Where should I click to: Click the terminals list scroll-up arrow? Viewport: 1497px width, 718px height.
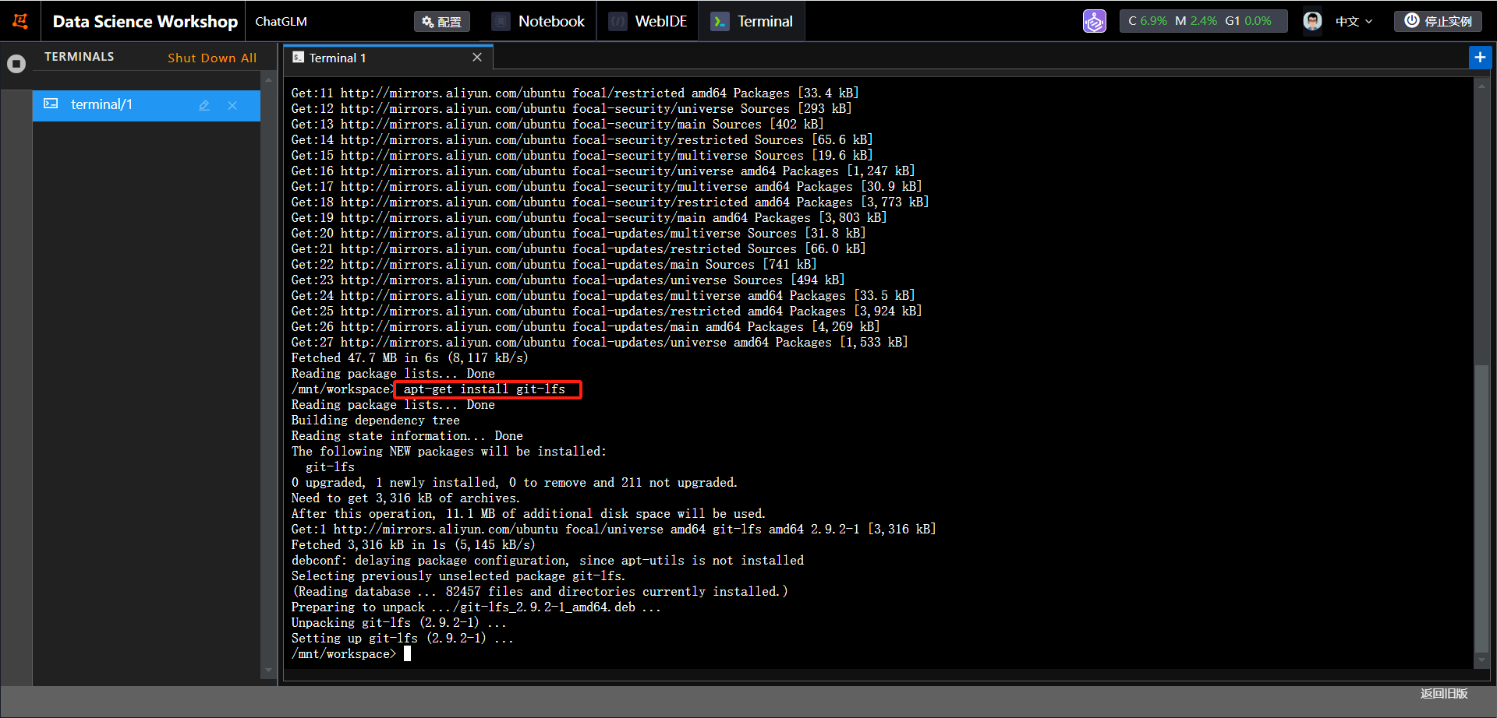pyautogui.click(x=269, y=79)
